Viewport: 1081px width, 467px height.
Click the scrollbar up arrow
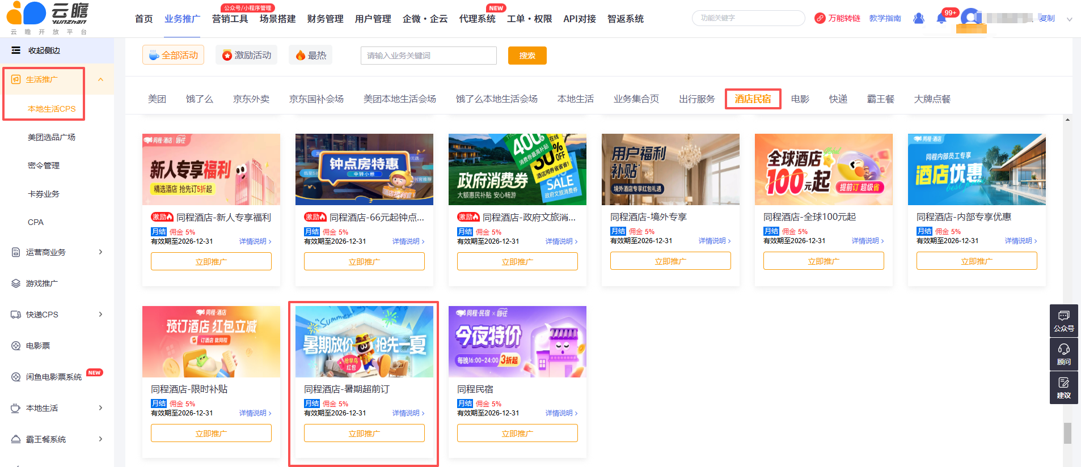point(1067,120)
